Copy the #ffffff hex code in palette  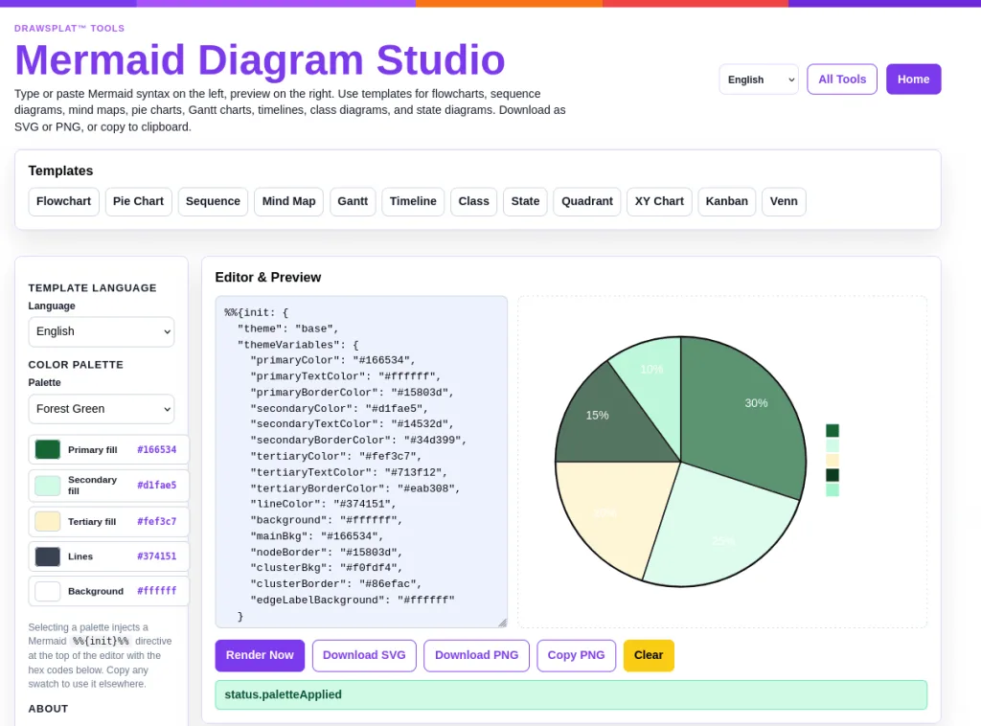156,591
